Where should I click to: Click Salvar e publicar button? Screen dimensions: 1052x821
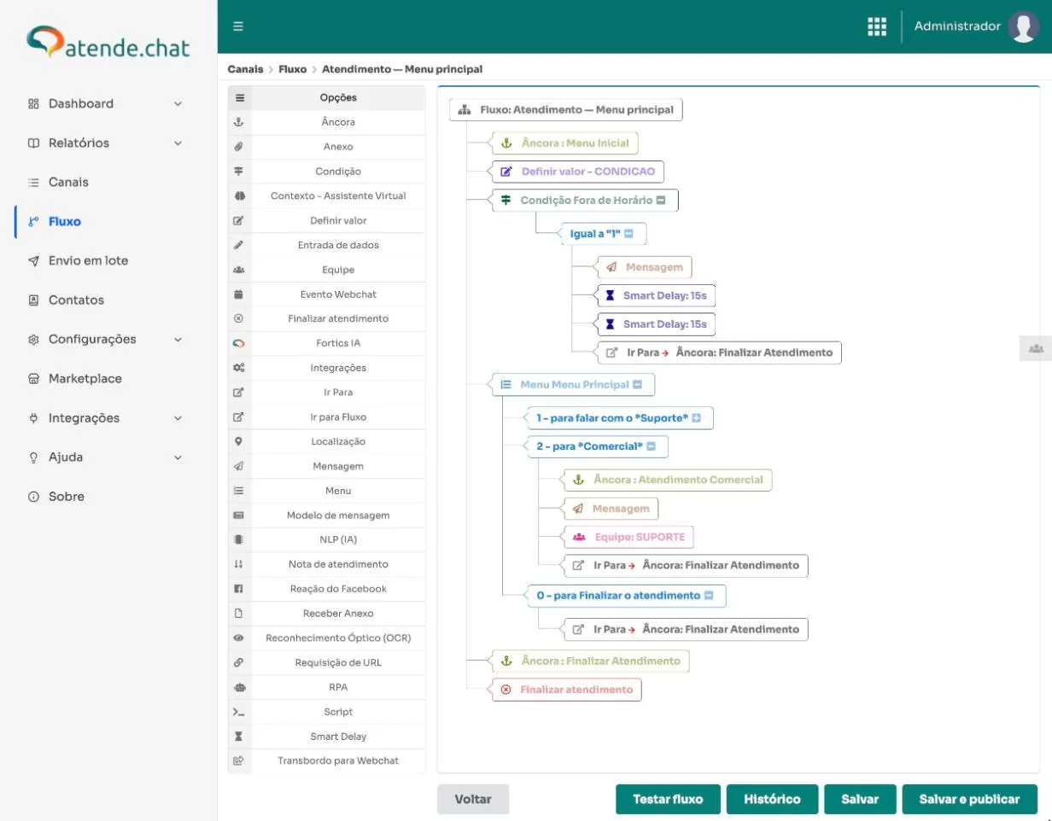pyautogui.click(x=969, y=800)
